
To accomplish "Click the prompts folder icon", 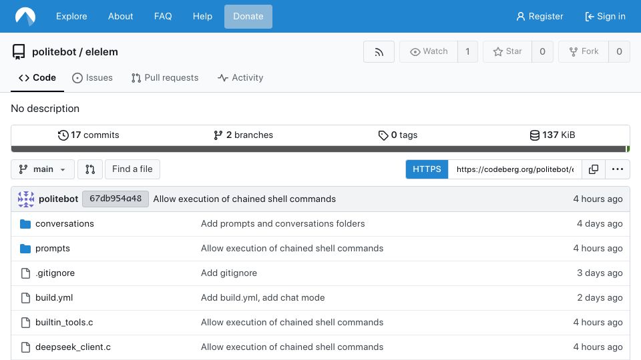I will click(25, 249).
